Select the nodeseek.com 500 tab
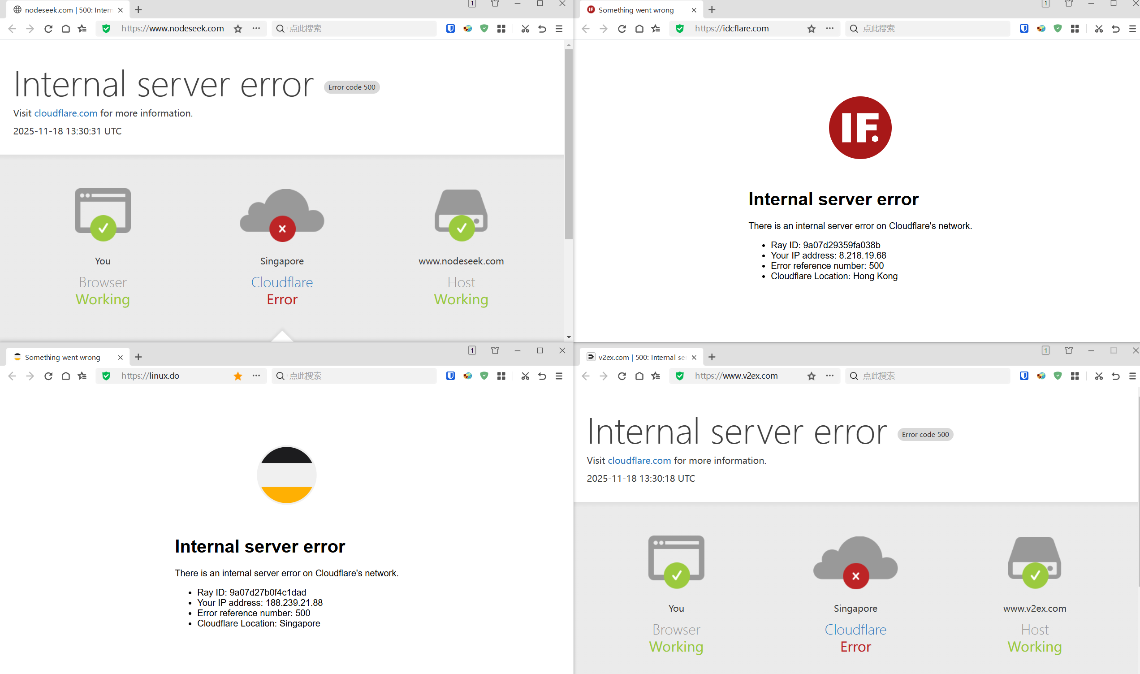 coord(67,10)
